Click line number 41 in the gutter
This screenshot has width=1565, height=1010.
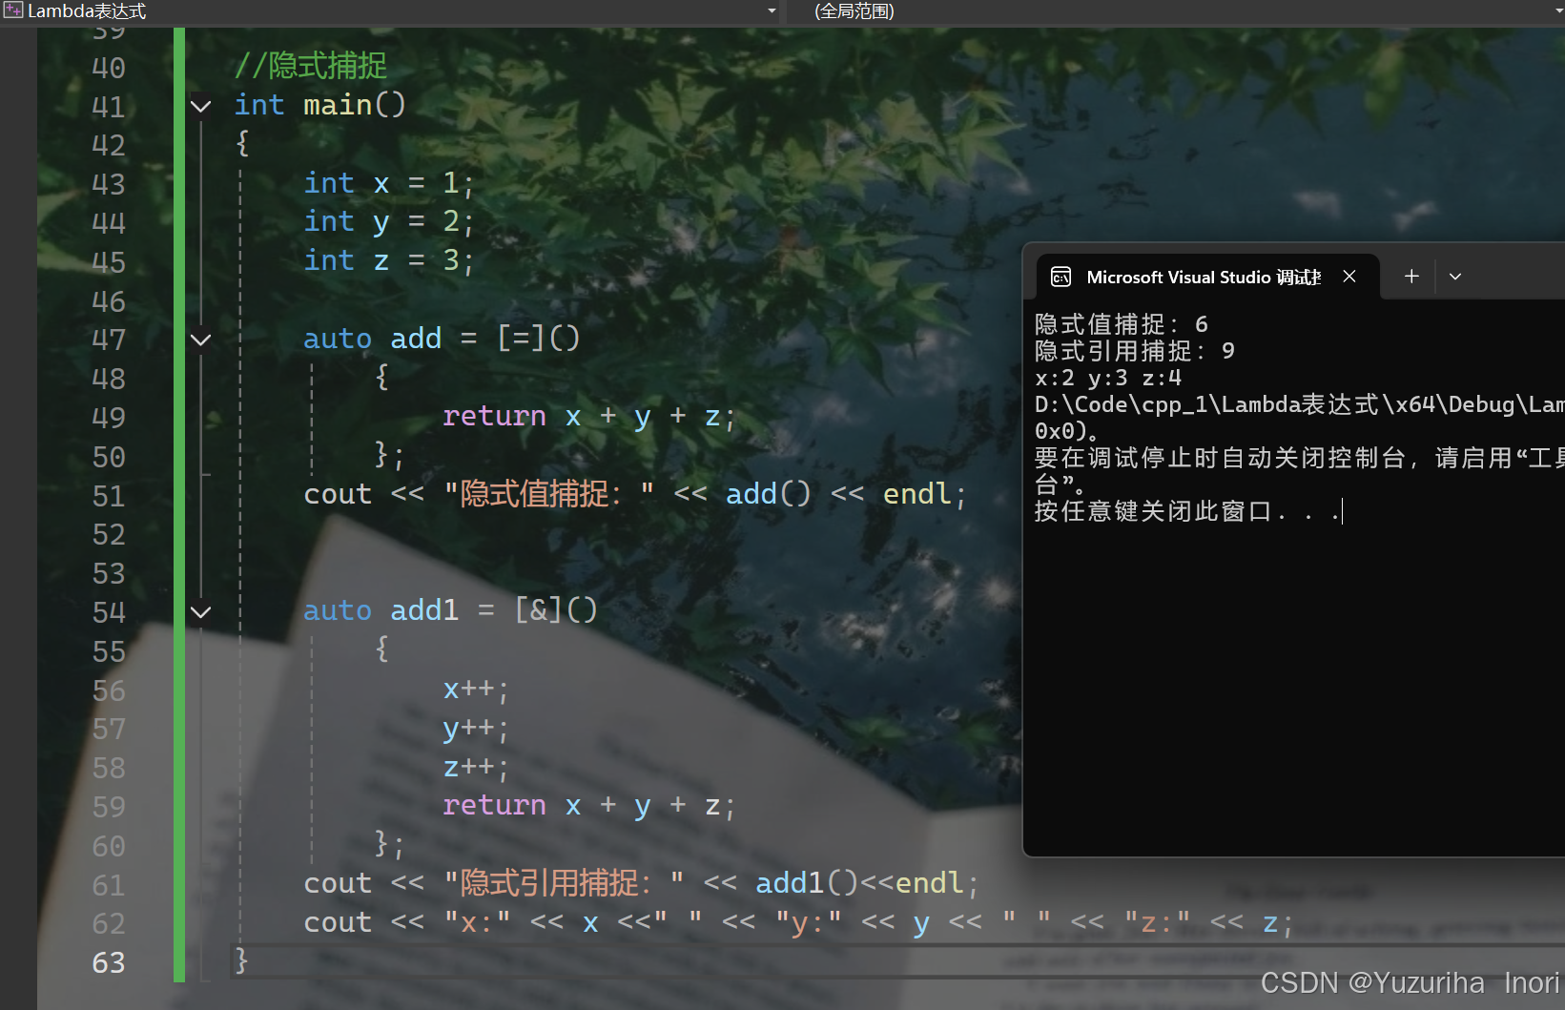tap(108, 107)
